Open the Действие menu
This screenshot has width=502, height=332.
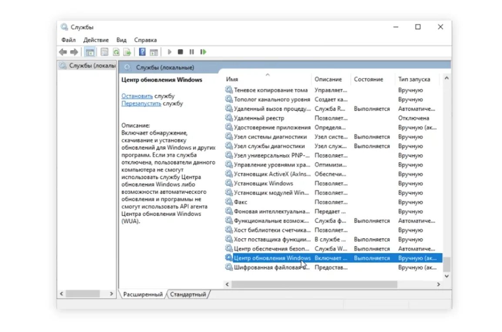96,40
